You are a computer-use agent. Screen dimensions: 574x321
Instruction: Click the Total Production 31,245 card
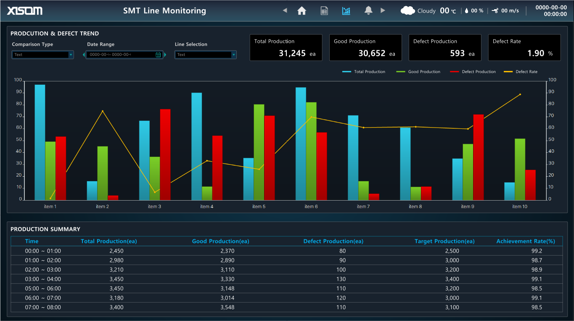click(286, 47)
